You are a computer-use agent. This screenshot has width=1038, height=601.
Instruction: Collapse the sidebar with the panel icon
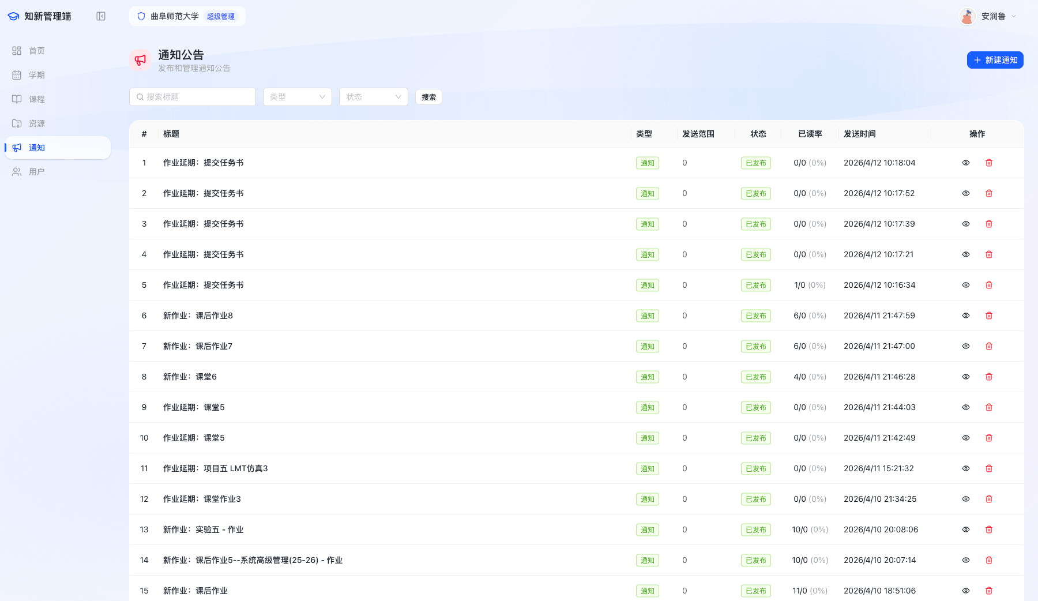[x=101, y=16]
